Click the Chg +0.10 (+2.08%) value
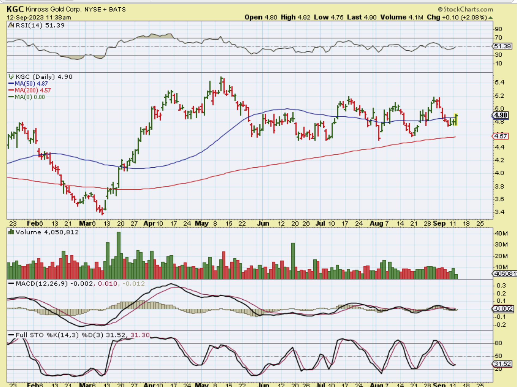 pyautogui.click(x=457, y=17)
